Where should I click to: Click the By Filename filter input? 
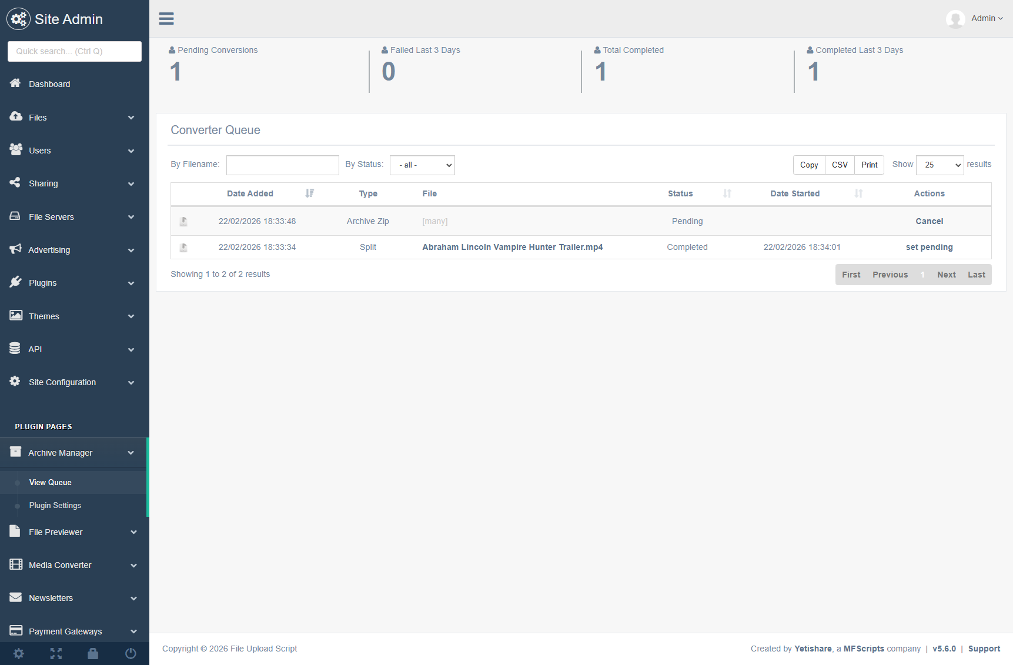pos(282,165)
